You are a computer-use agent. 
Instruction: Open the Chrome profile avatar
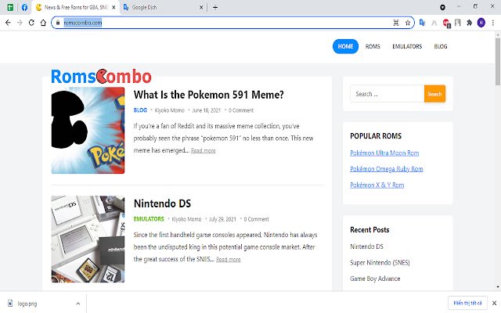[481, 23]
